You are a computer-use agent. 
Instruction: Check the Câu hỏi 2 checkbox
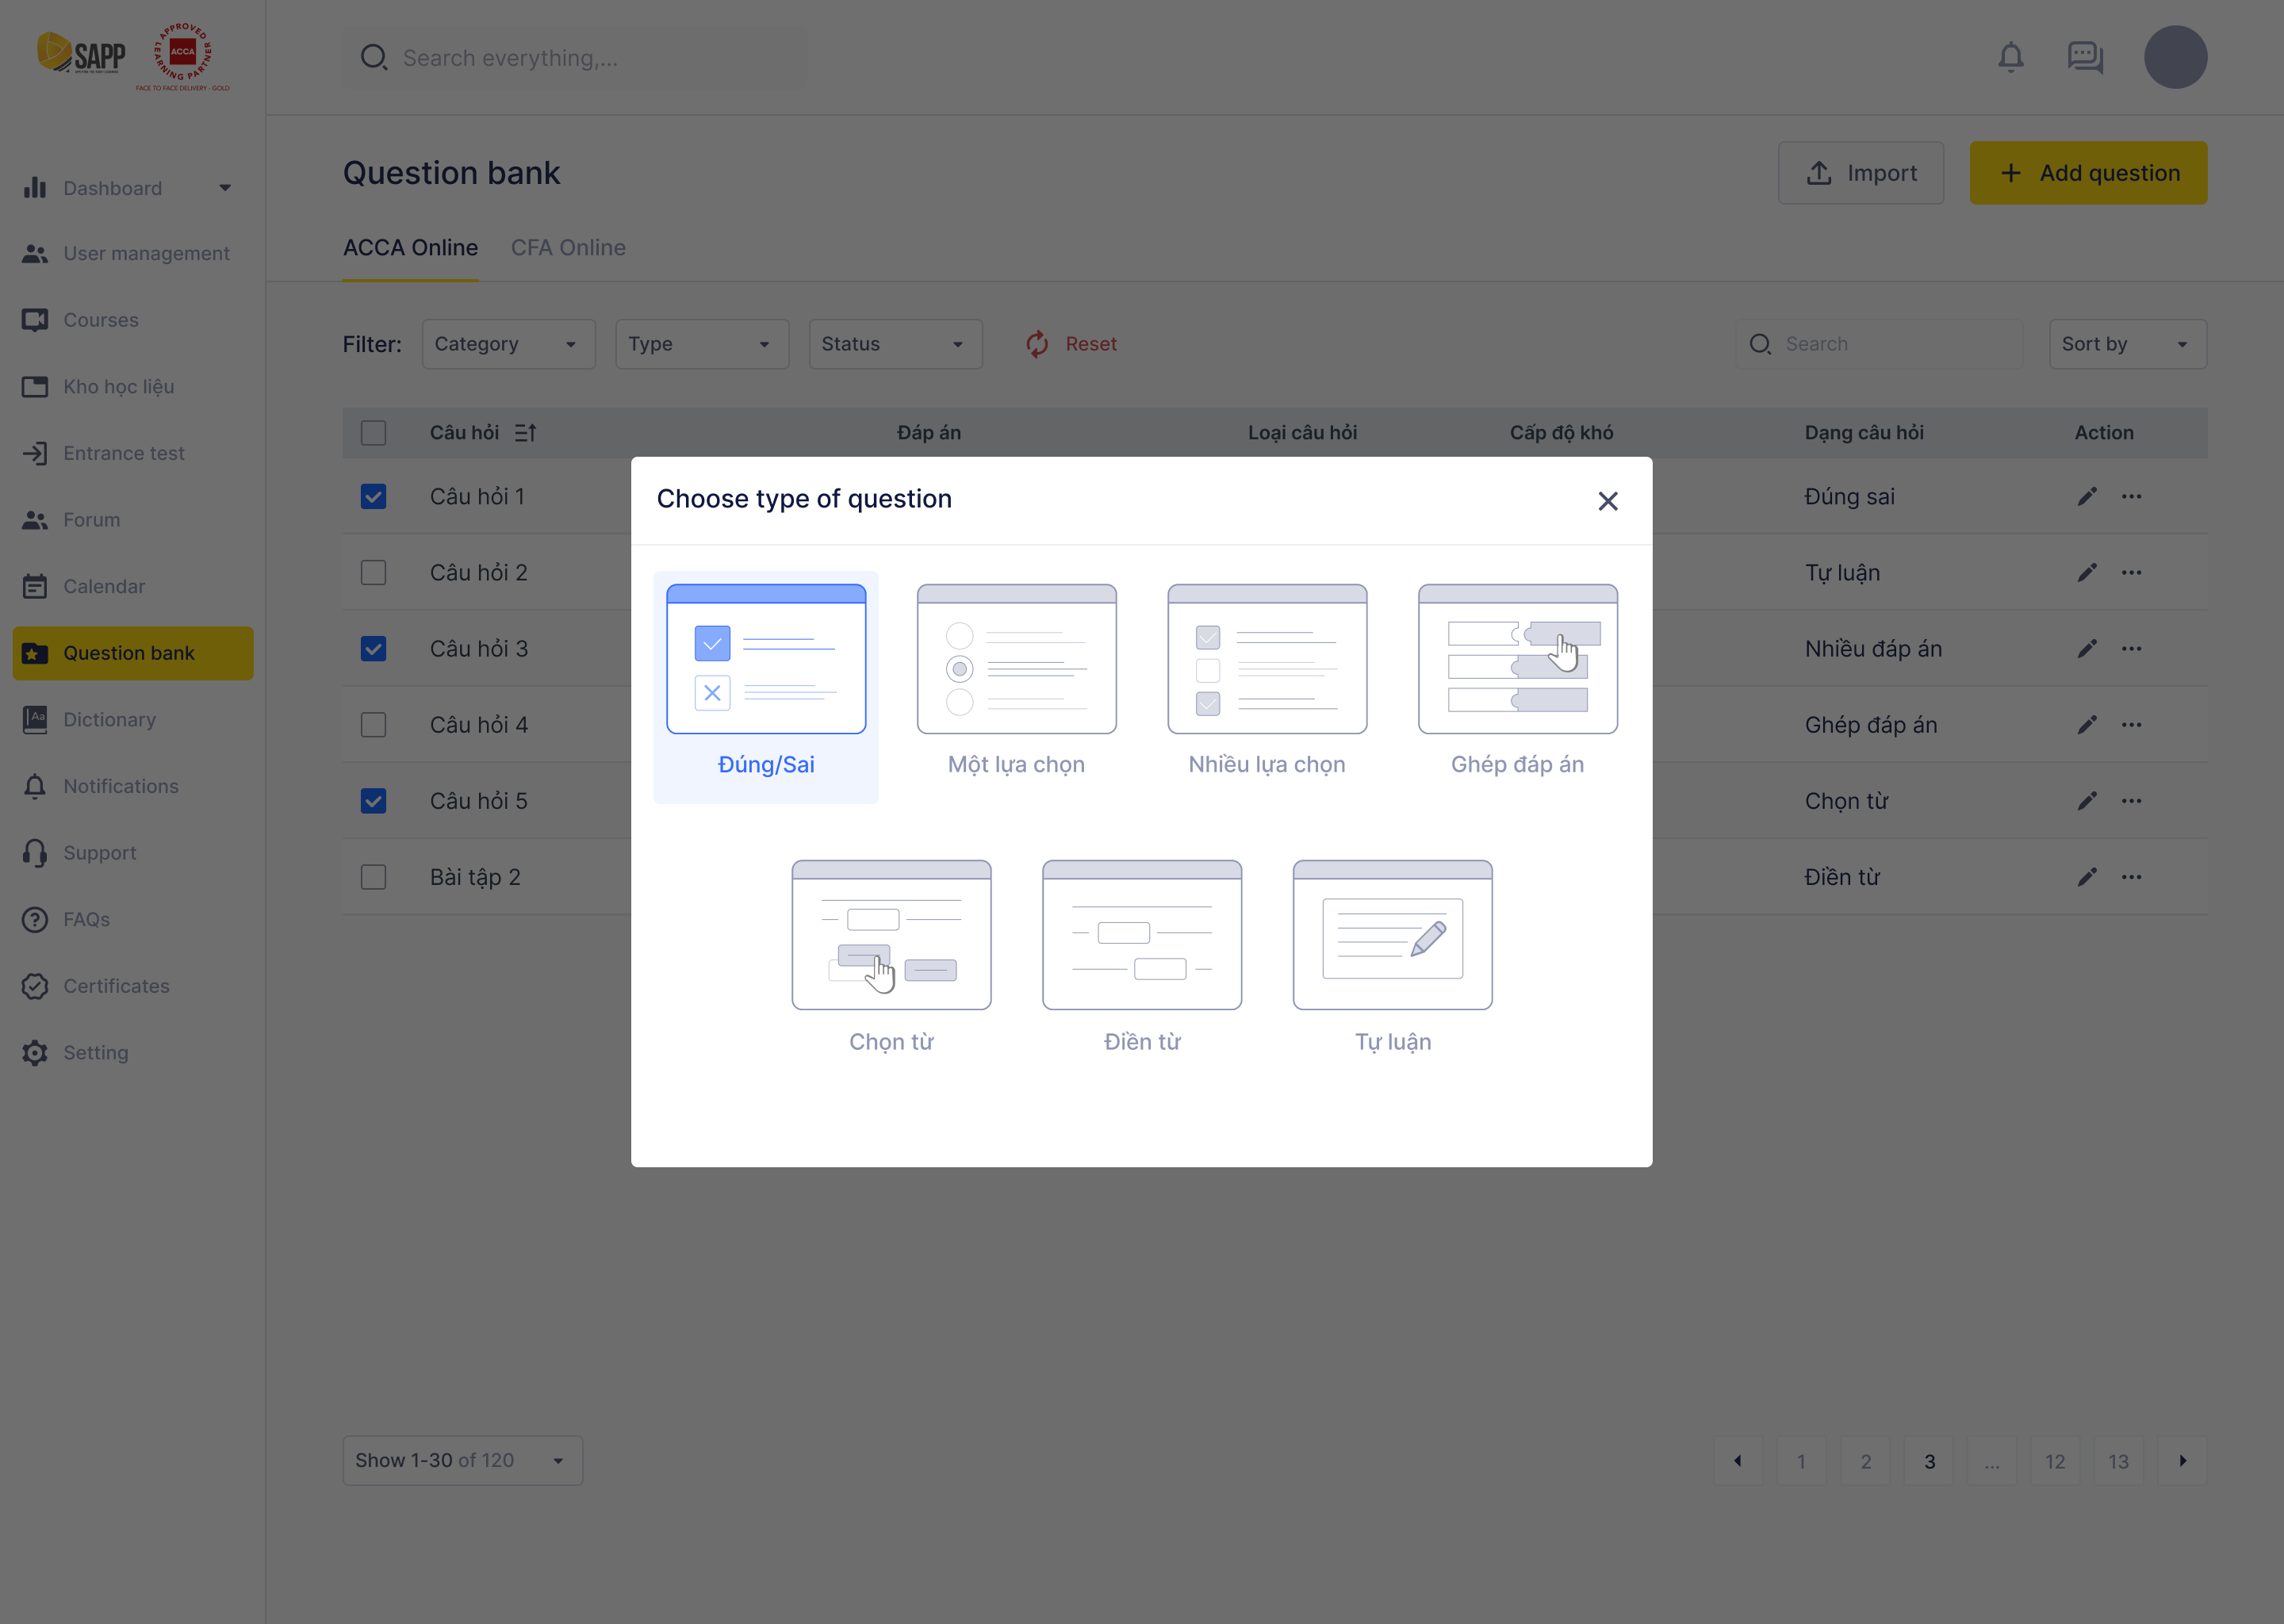point(373,572)
